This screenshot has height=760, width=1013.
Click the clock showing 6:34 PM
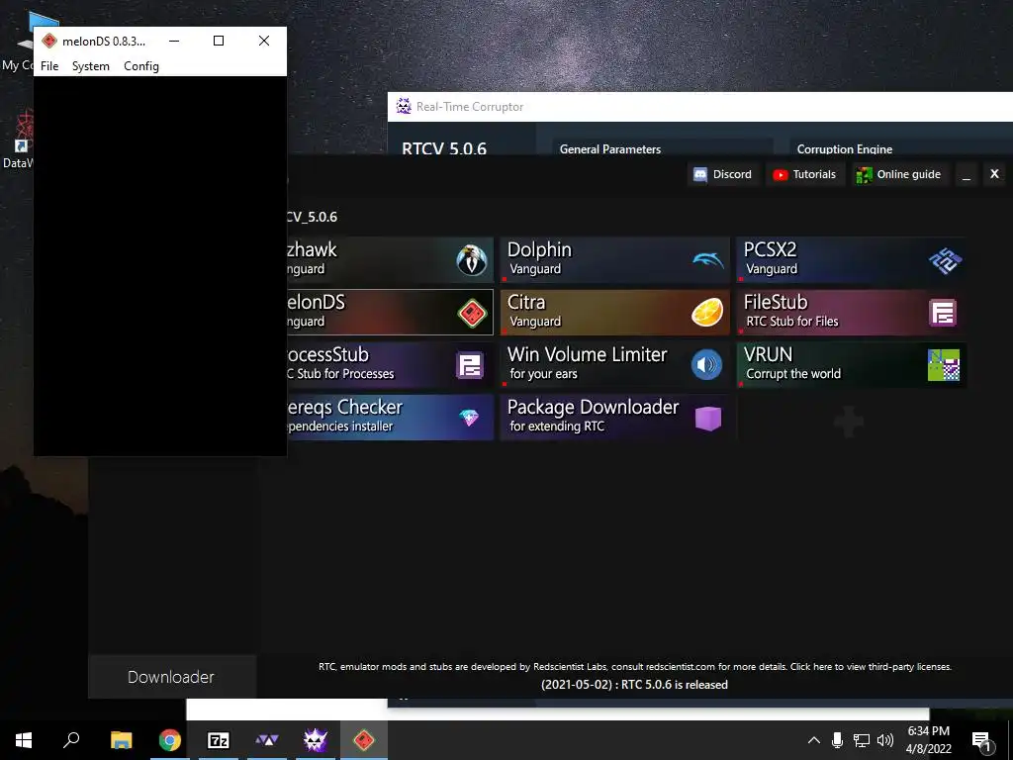(928, 731)
